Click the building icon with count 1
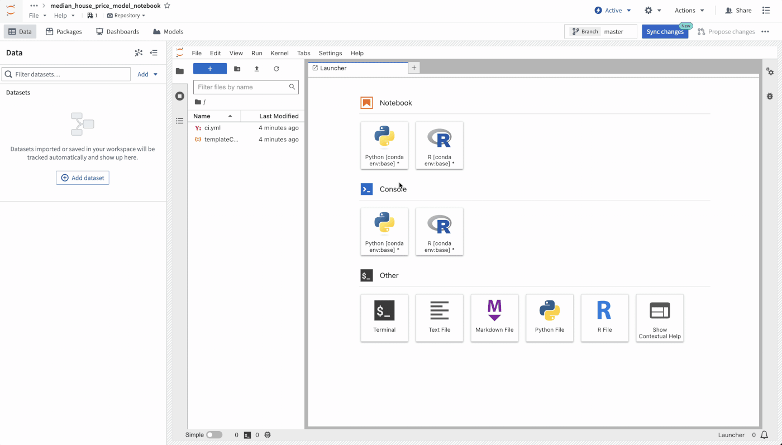Viewport: 782px width, 445px height. click(92, 16)
